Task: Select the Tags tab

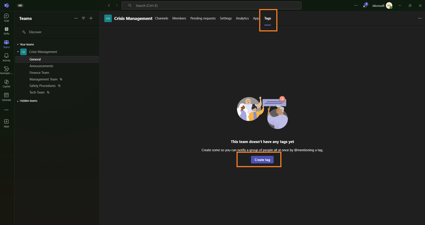Action: coord(268,18)
